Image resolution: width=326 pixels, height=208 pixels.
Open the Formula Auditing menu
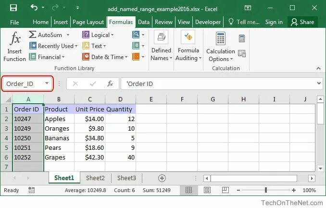(188, 46)
